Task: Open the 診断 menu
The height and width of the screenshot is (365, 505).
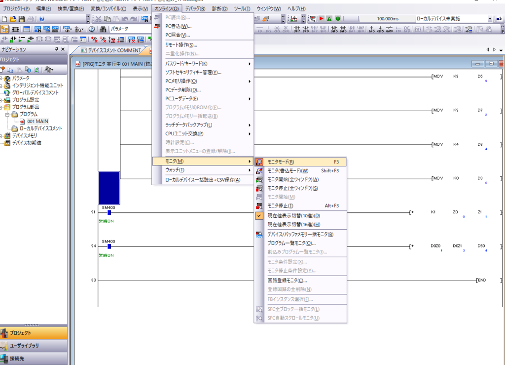Action: pos(219,9)
